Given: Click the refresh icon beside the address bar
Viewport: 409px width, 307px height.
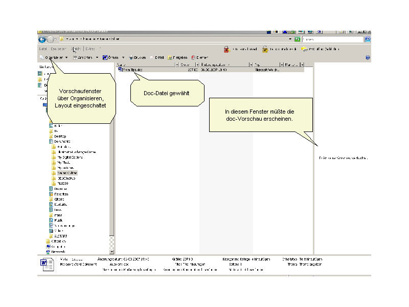Looking at the screenshot, I should pyautogui.click(x=298, y=39).
